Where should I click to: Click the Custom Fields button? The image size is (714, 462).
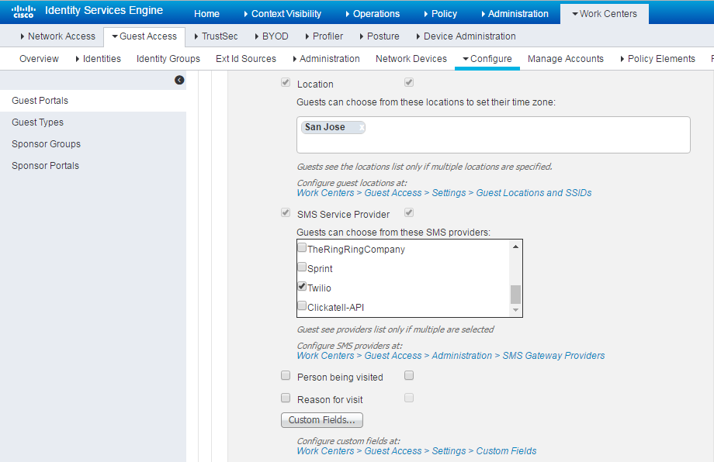[x=322, y=420]
